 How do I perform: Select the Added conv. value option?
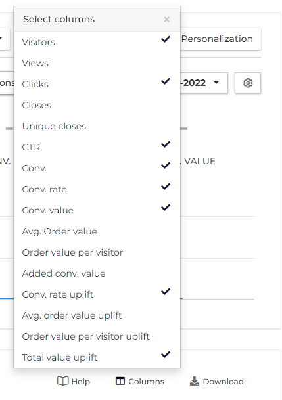pos(97,273)
